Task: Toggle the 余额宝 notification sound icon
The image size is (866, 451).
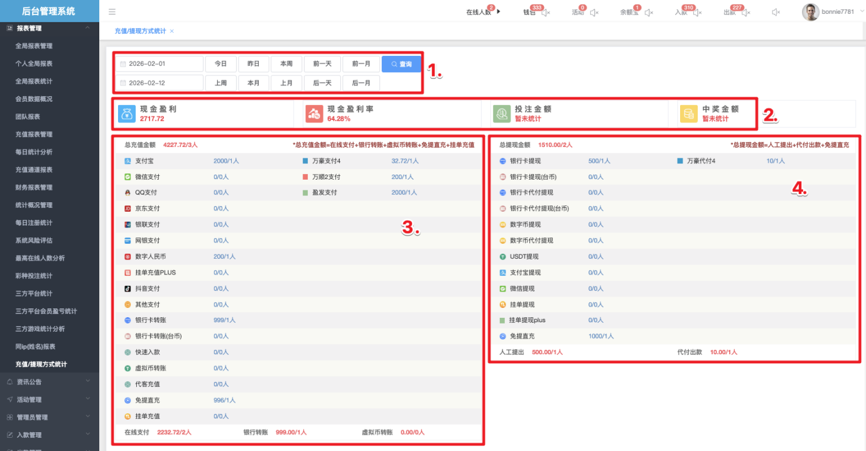Action: tap(649, 13)
